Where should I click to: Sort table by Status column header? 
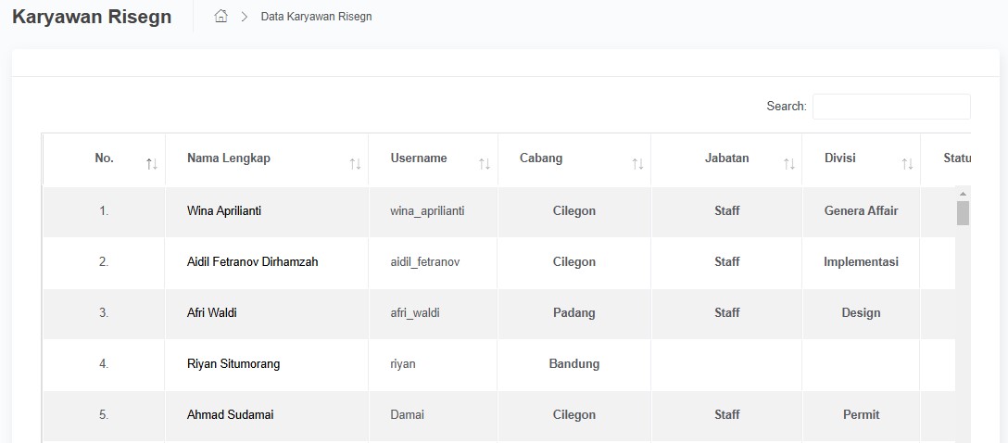956,158
